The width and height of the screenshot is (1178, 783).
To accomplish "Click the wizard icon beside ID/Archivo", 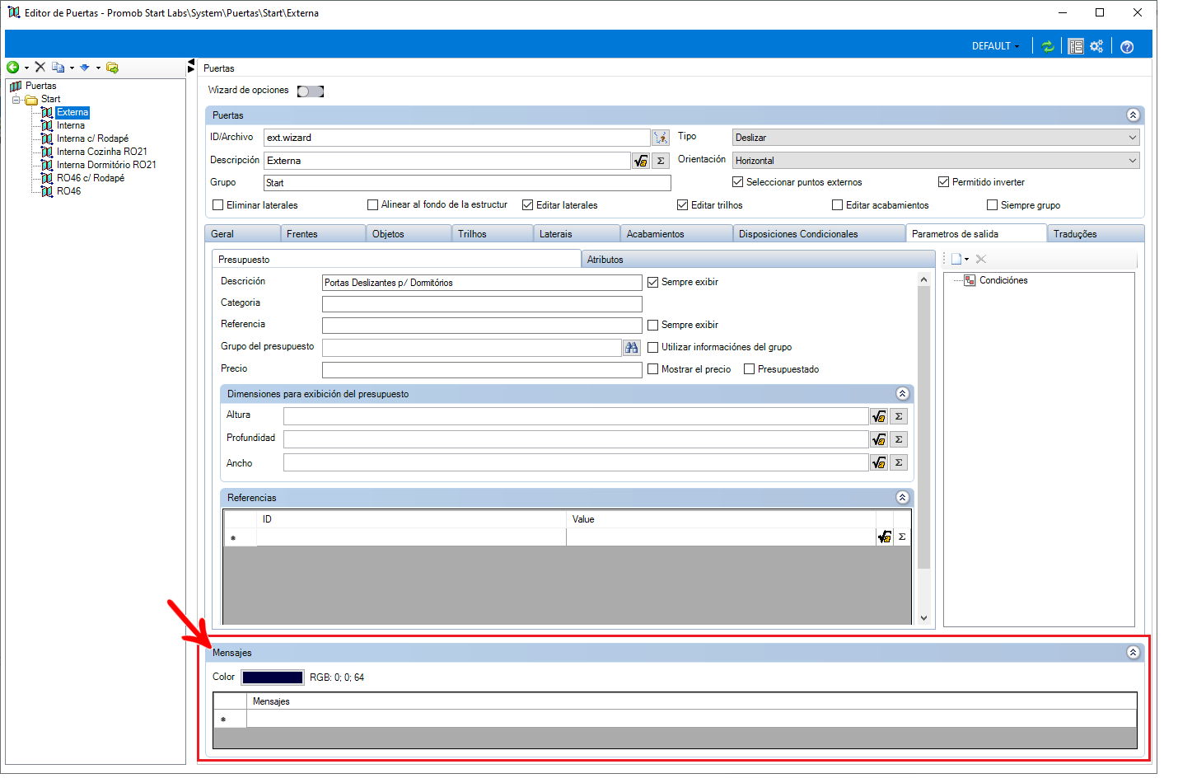I will 661,138.
